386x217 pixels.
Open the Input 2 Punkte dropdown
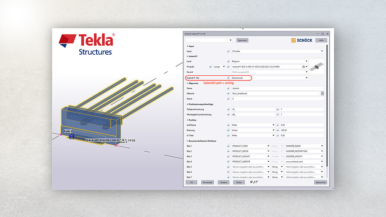(277, 51)
